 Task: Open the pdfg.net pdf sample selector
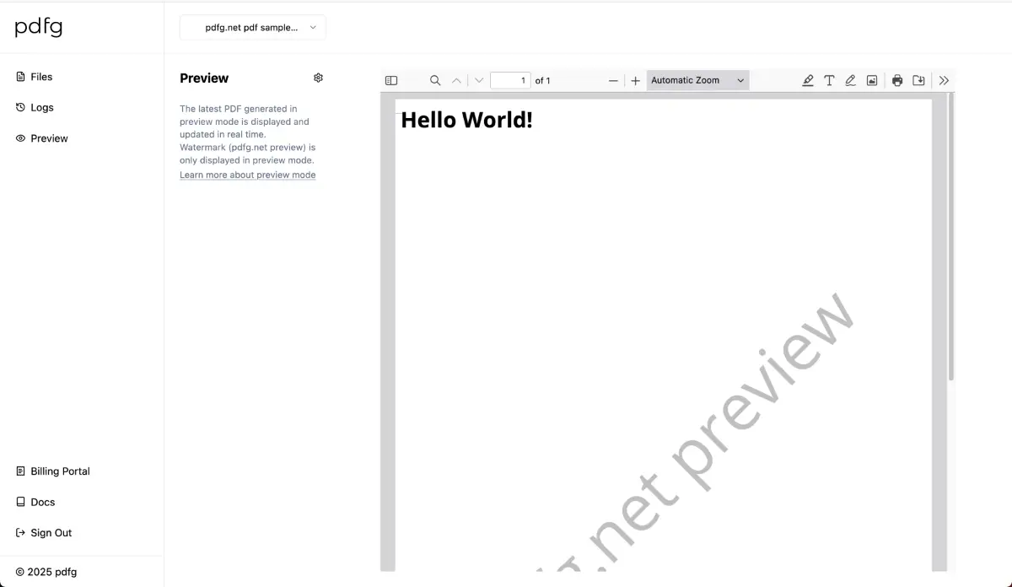tap(253, 28)
